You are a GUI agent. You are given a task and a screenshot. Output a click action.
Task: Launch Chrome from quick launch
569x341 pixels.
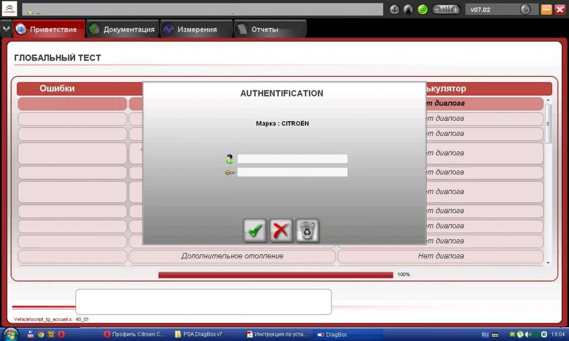point(41,334)
